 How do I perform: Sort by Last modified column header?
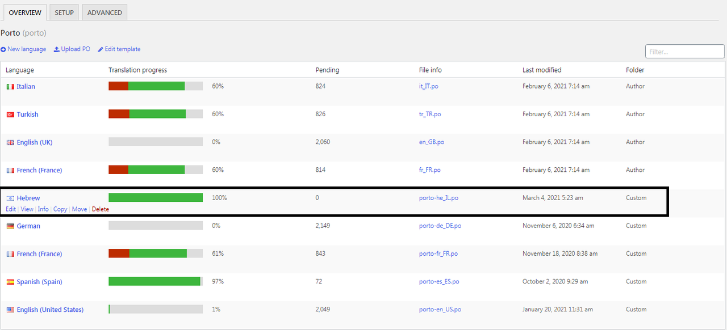542,70
